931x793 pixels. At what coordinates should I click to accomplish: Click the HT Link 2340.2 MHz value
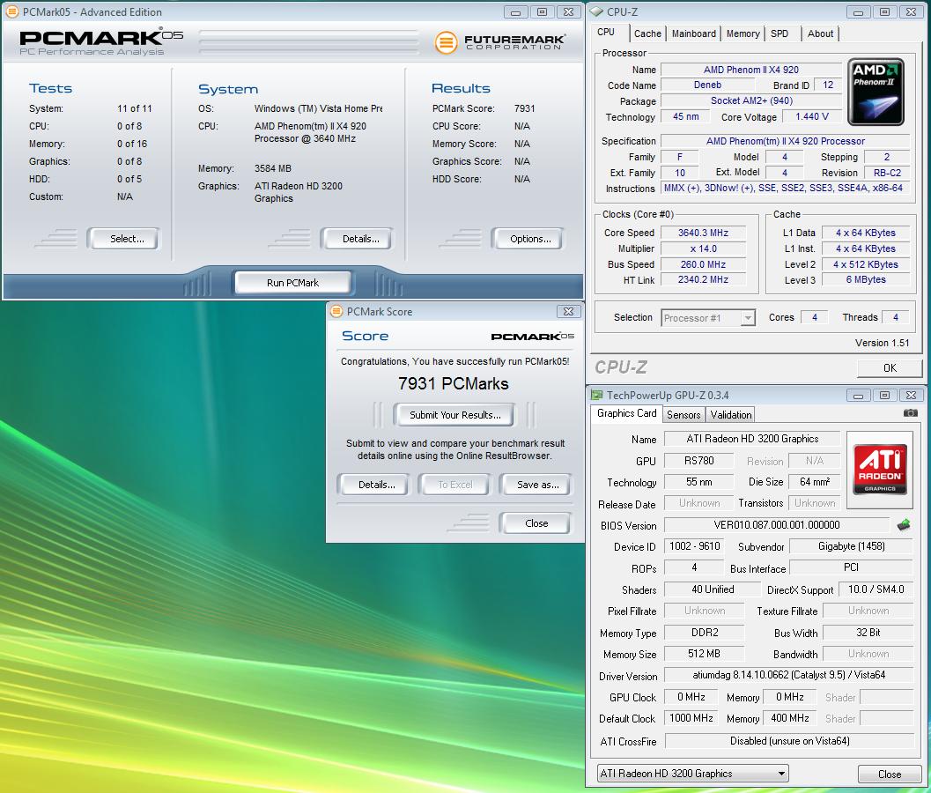click(703, 280)
